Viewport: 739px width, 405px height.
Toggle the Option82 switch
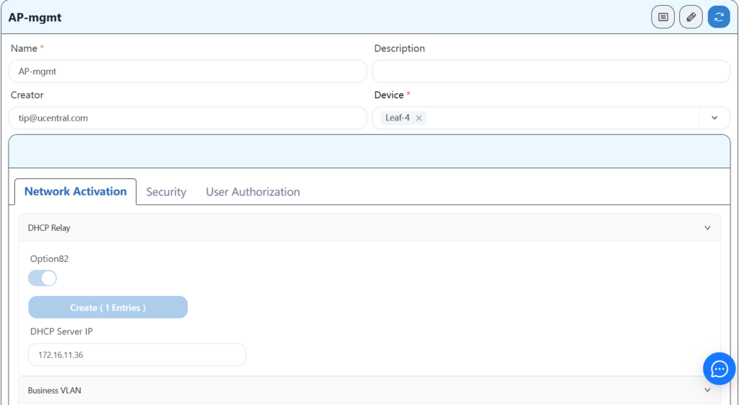(43, 278)
